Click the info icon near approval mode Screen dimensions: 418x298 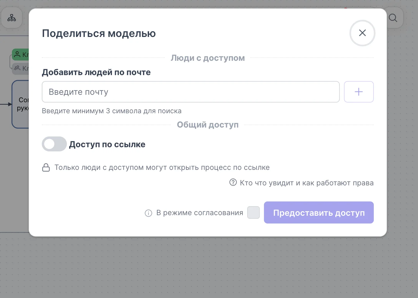tap(148, 213)
